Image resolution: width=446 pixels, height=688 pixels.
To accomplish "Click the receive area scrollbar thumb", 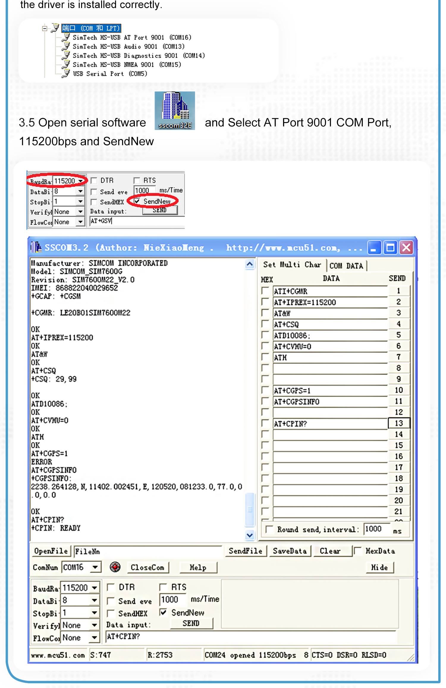I will pyautogui.click(x=250, y=509).
